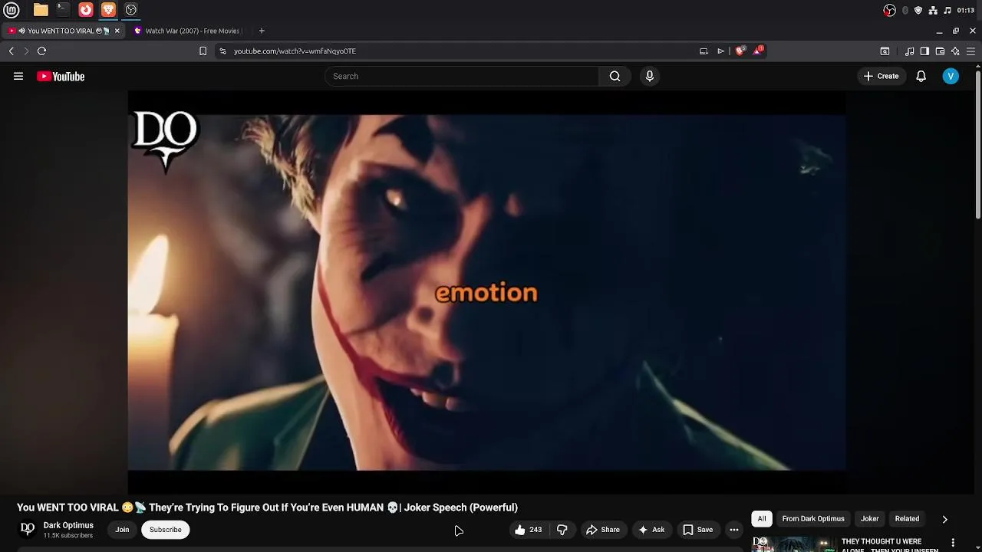The image size is (982, 552).
Task: Click the search tabs toolbar icon
Action: [885, 51]
